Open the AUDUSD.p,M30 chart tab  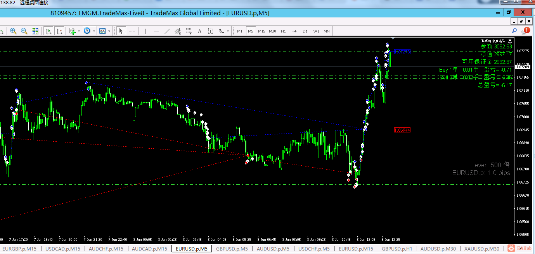pyautogui.click(x=438, y=249)
